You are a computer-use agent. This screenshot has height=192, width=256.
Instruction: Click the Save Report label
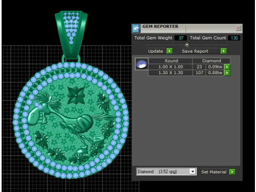[x=195, y=51]
